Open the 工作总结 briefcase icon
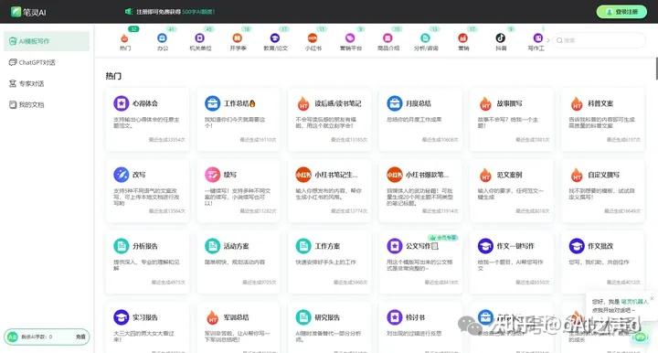Image resolution: width=658 pixels, height=353 pixels. (212, 103)
